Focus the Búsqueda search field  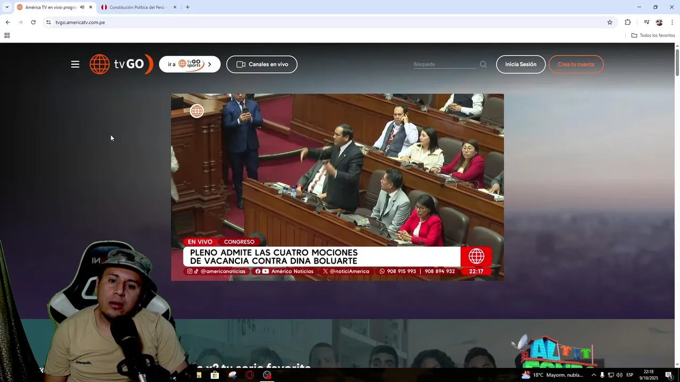coord(445,64)
